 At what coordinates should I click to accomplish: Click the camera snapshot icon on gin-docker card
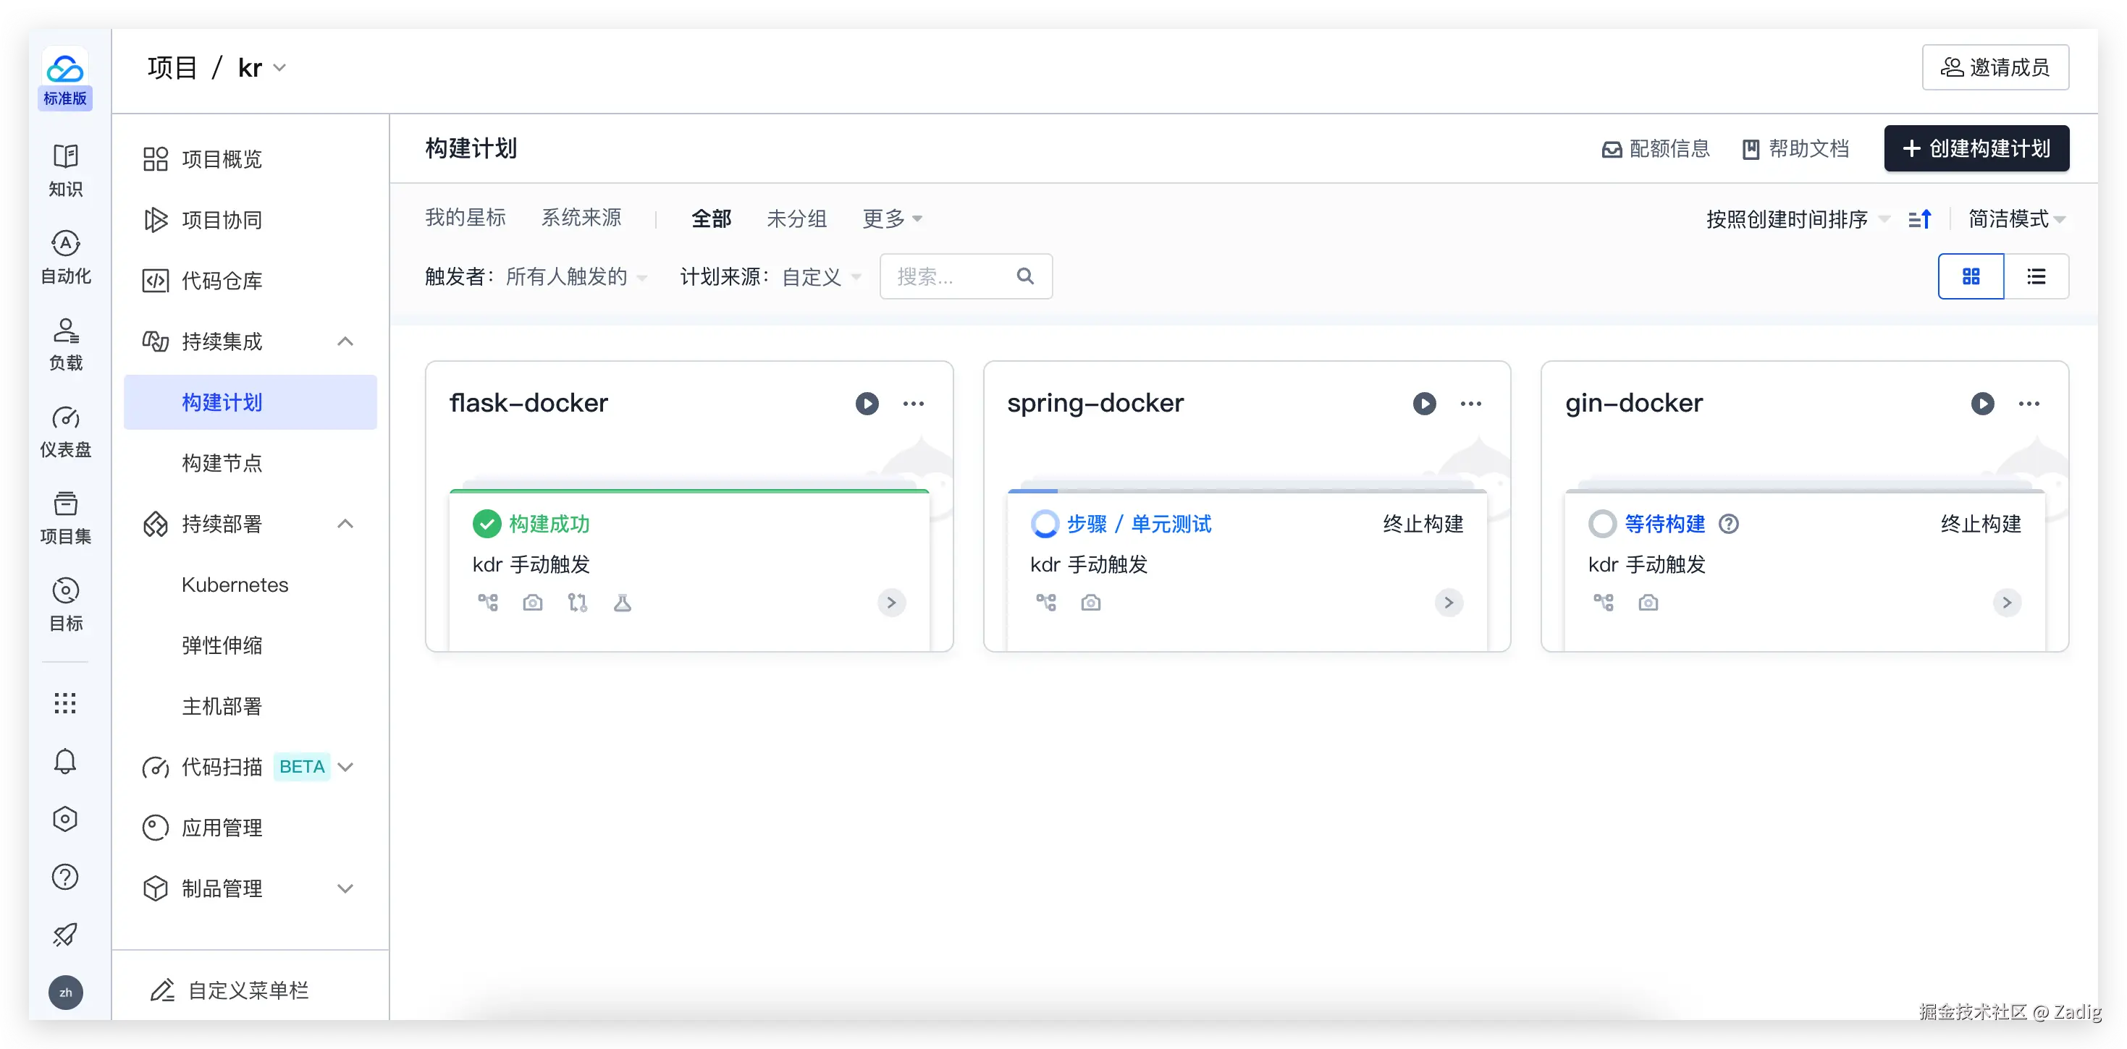tap(1648, 603)
